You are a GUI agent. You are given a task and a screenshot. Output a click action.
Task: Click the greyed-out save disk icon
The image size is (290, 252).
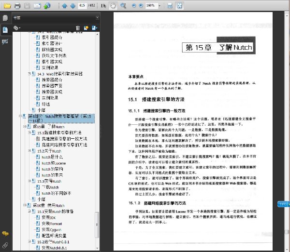[27, 6]
